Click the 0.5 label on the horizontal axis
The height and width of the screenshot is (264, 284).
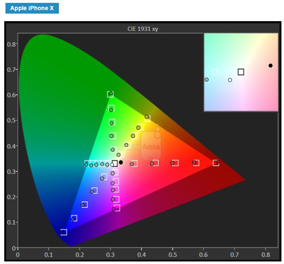click(172, 255)
